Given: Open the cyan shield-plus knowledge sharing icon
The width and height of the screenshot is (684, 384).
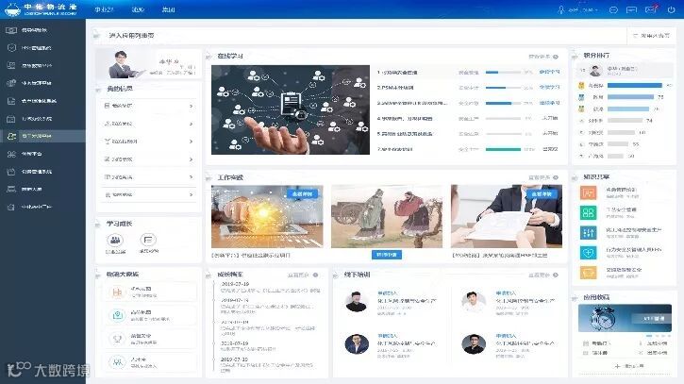Looking at the screenshot, I should [x=588, y=253].
